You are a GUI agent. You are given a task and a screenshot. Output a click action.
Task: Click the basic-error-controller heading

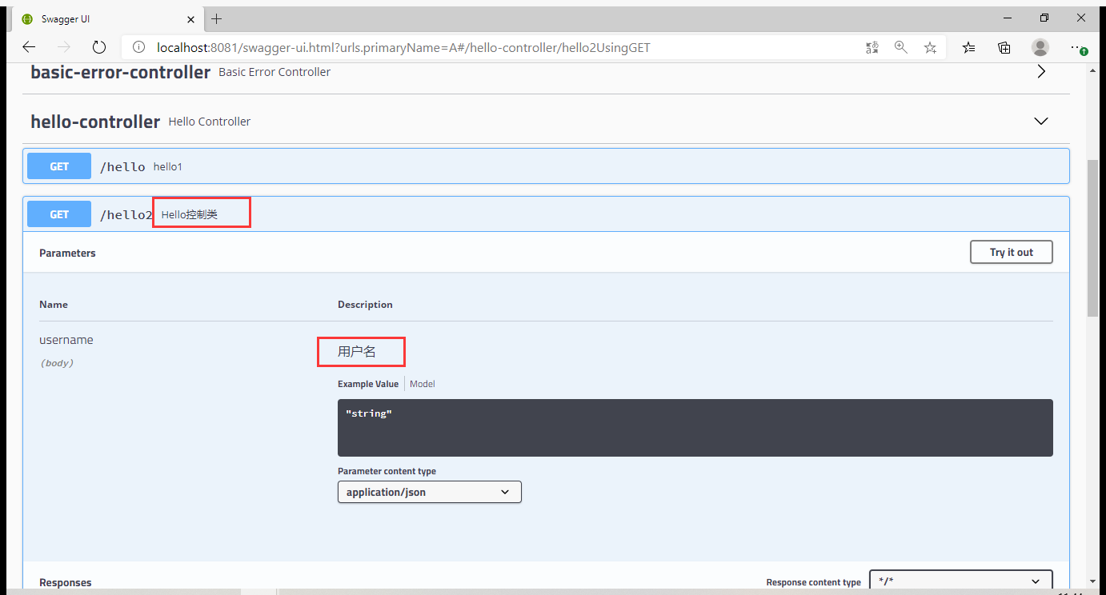point(120,72)
